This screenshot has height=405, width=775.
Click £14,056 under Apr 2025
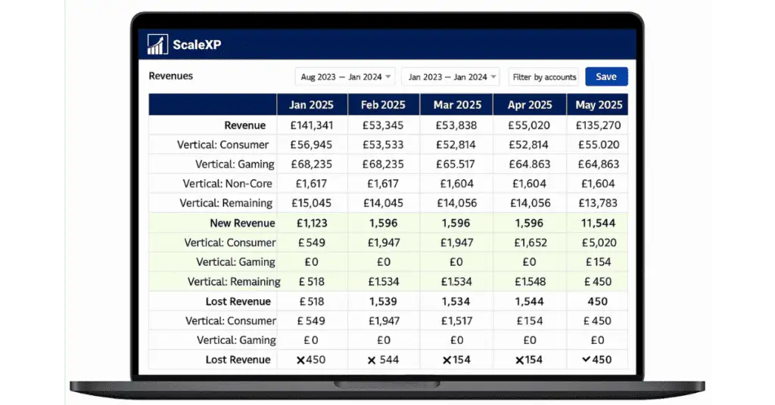[529, 202]
